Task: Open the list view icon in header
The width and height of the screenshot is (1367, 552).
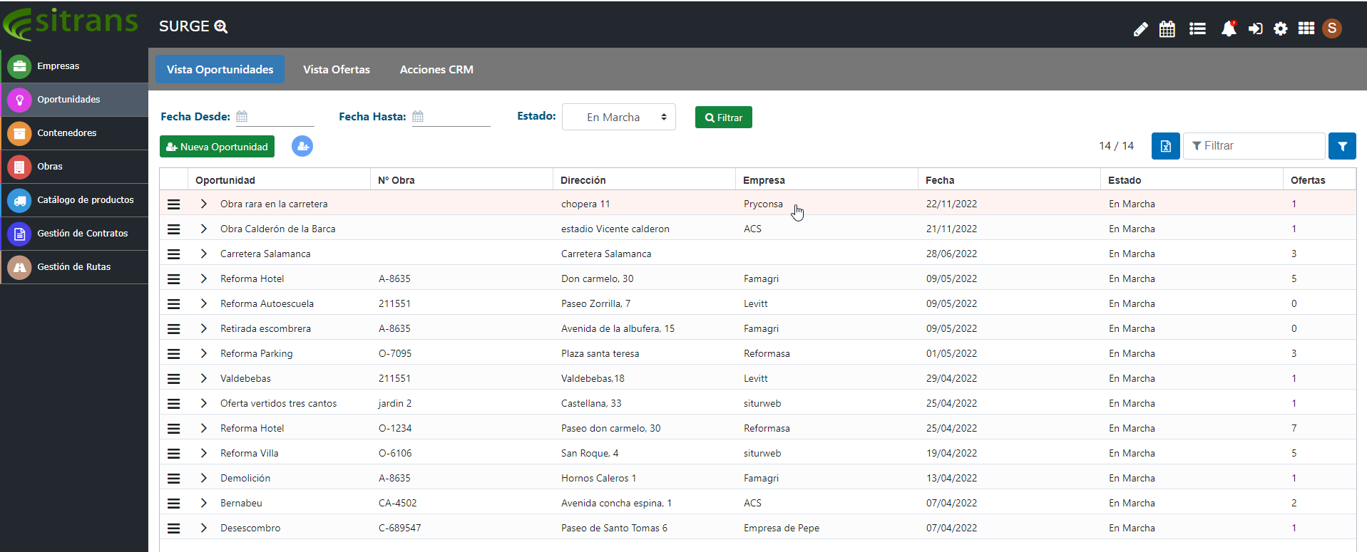Action: tap(1197, 28)
